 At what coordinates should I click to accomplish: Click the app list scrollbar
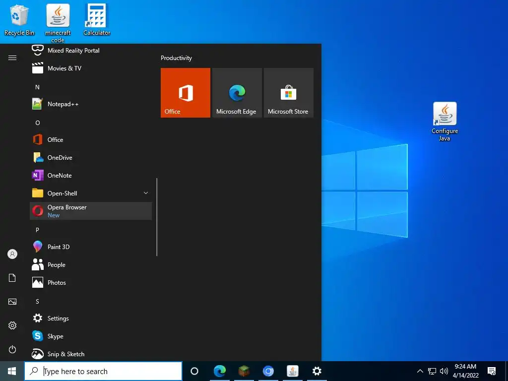point(157,217)
